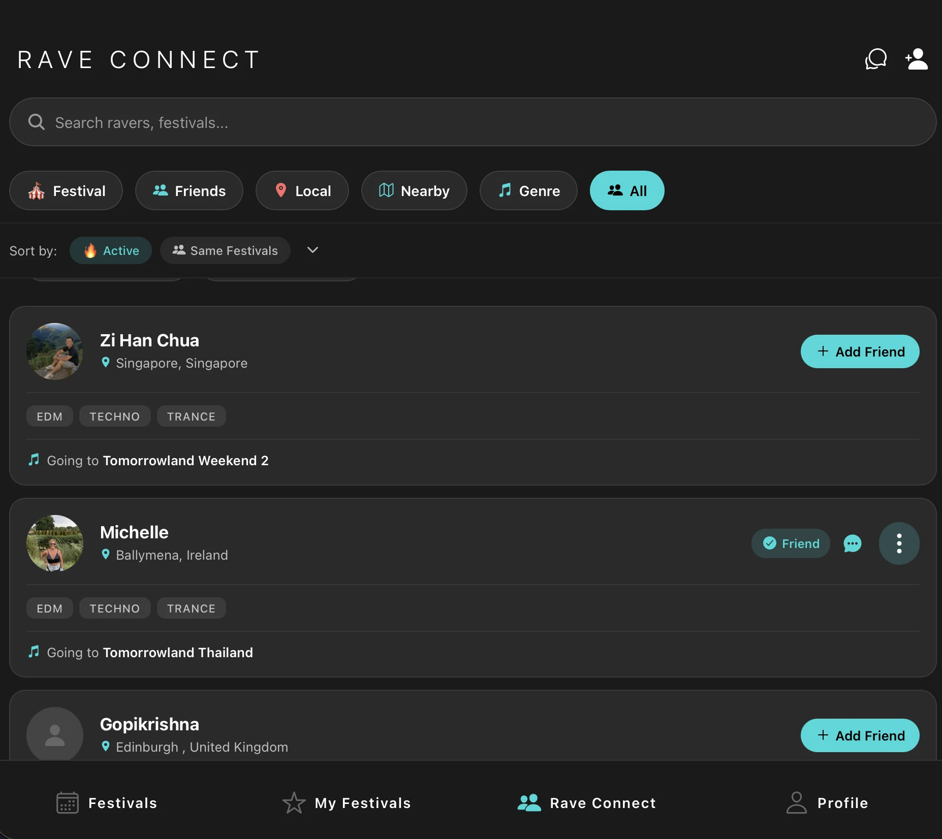Viewport: 942px width, 839px height.
Task: Select the Nearby filter chip
Action: click(414, 190)
